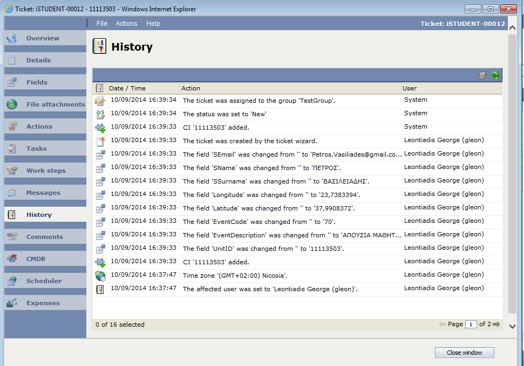Click the 'Ticket: iSTUDENT-00012' header label
524x366 pixels.
[x=462, y=24]
